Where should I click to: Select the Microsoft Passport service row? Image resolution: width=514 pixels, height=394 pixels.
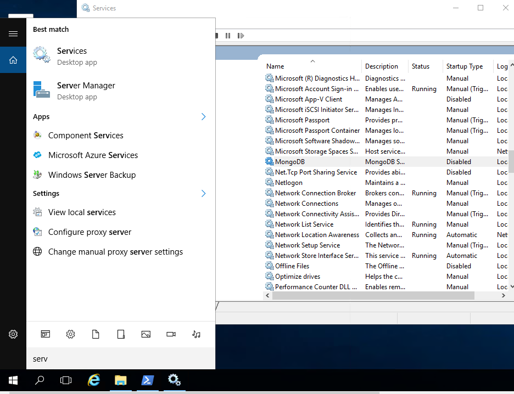pos(386,120)
